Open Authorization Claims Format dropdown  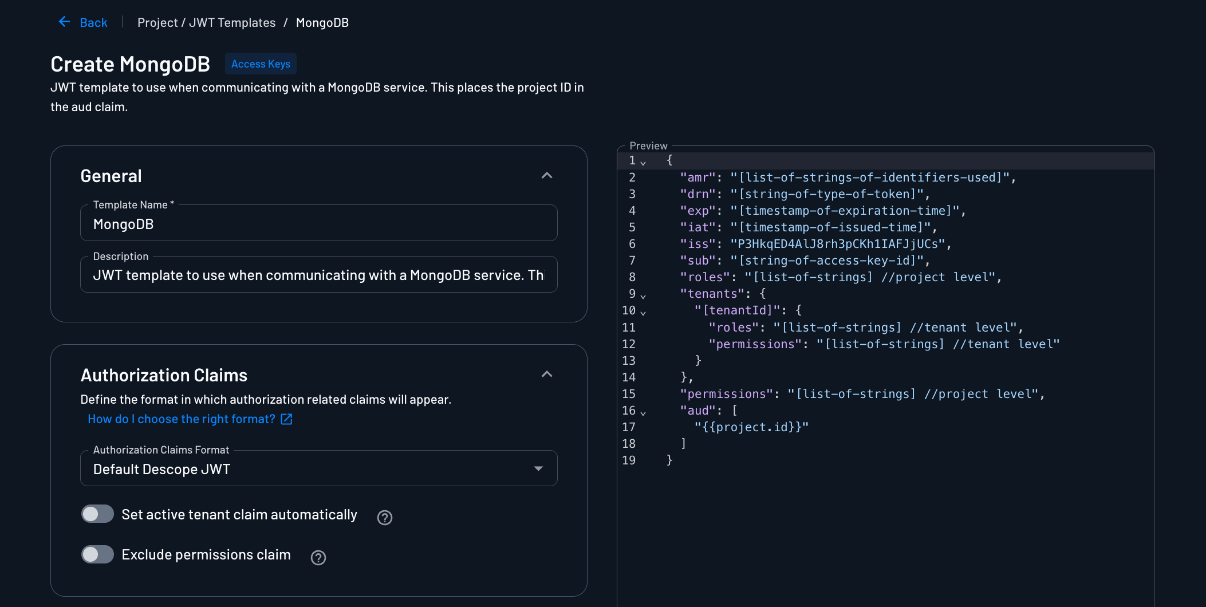tap(318, 469)
